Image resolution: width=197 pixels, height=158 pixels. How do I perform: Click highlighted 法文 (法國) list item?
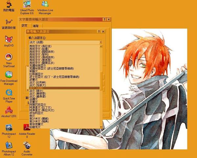(x=64, y=88)
